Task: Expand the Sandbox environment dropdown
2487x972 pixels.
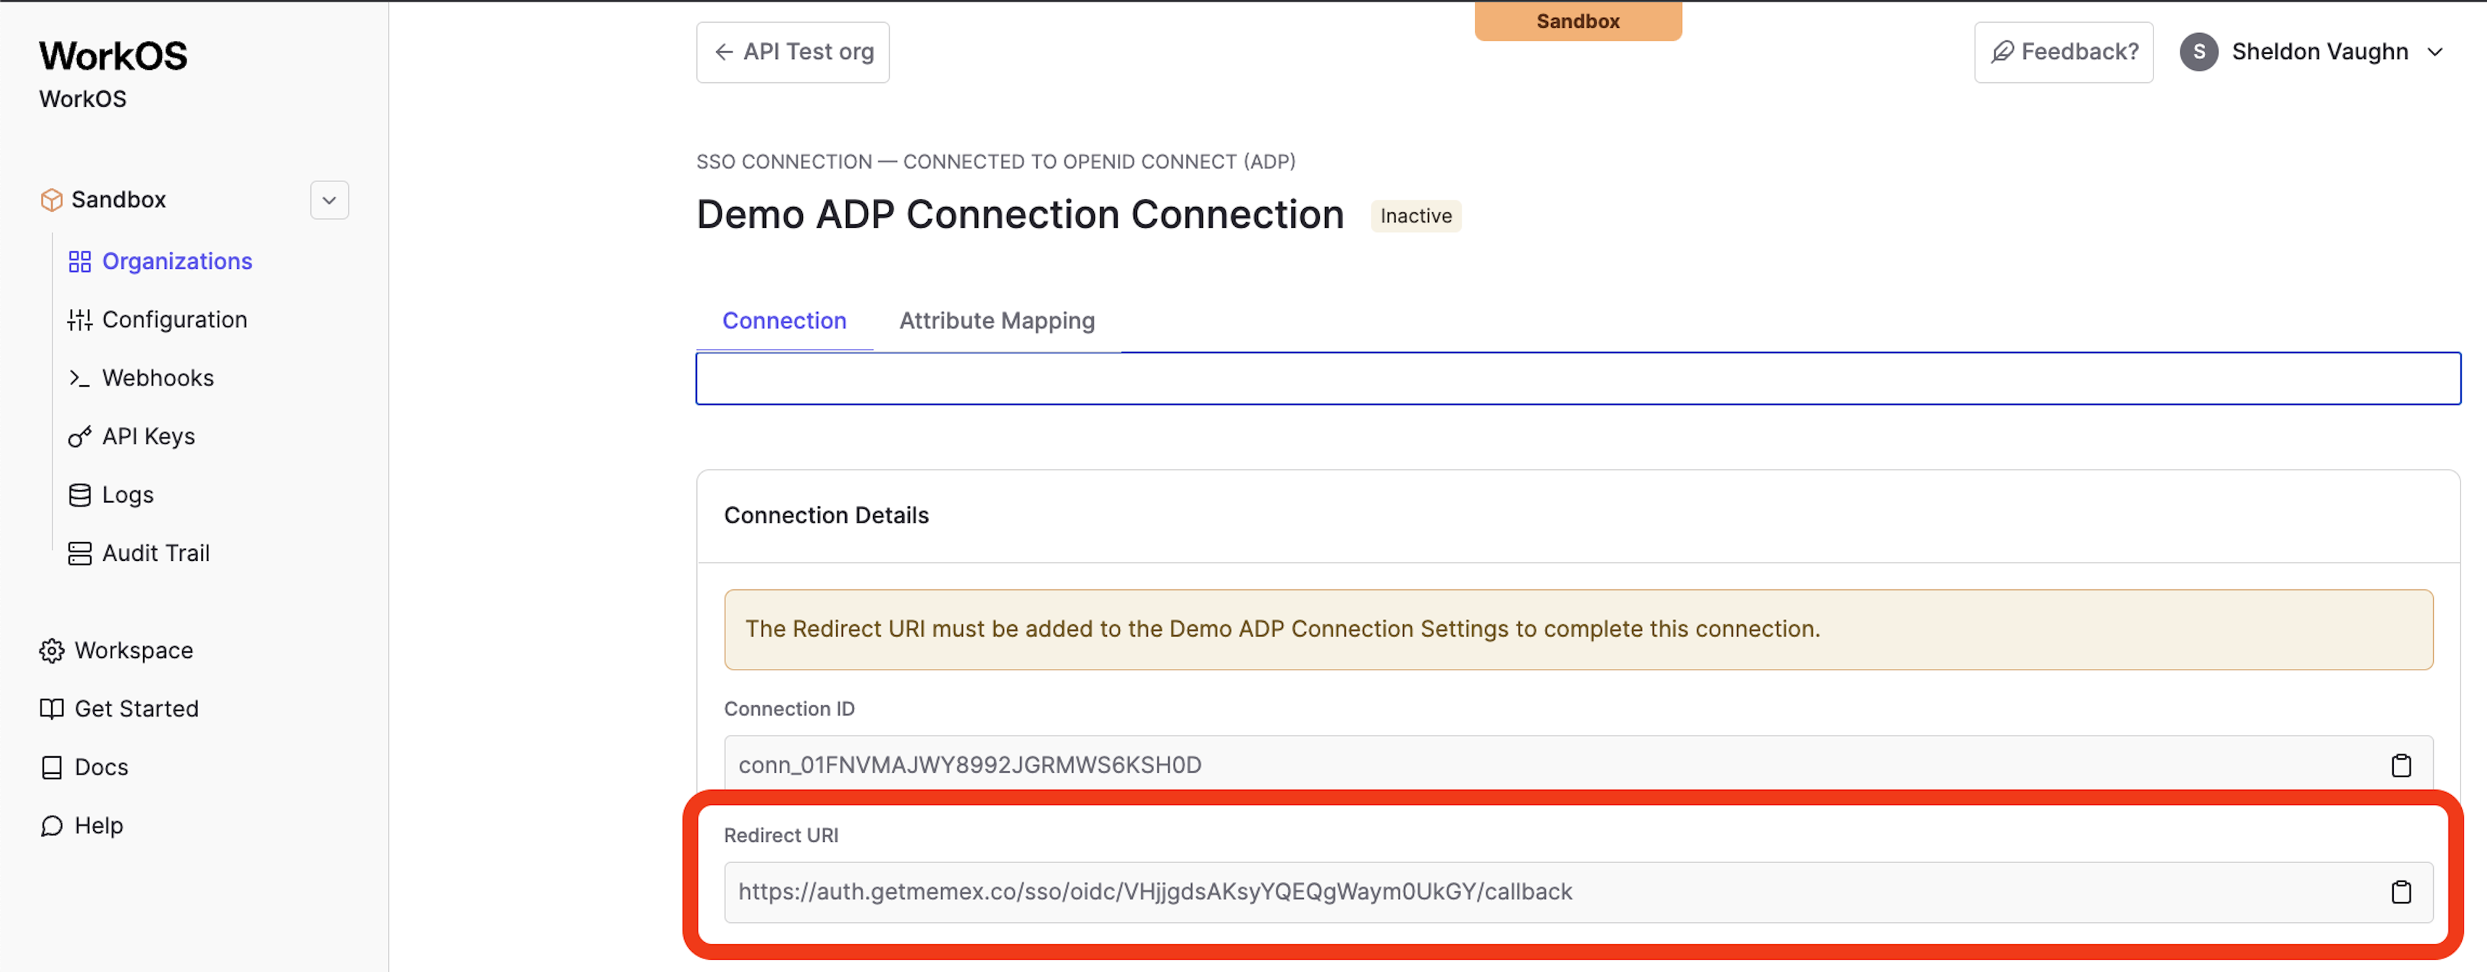Action: coord(329,200)
